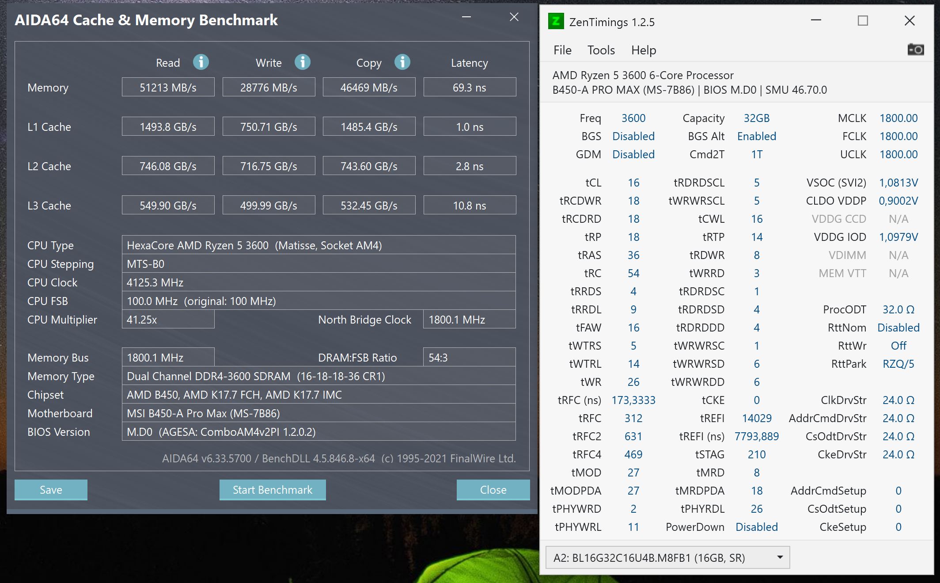Click the Close button in AIDA64
Viewport: 940px width, 583px height.
pos(493,490)
